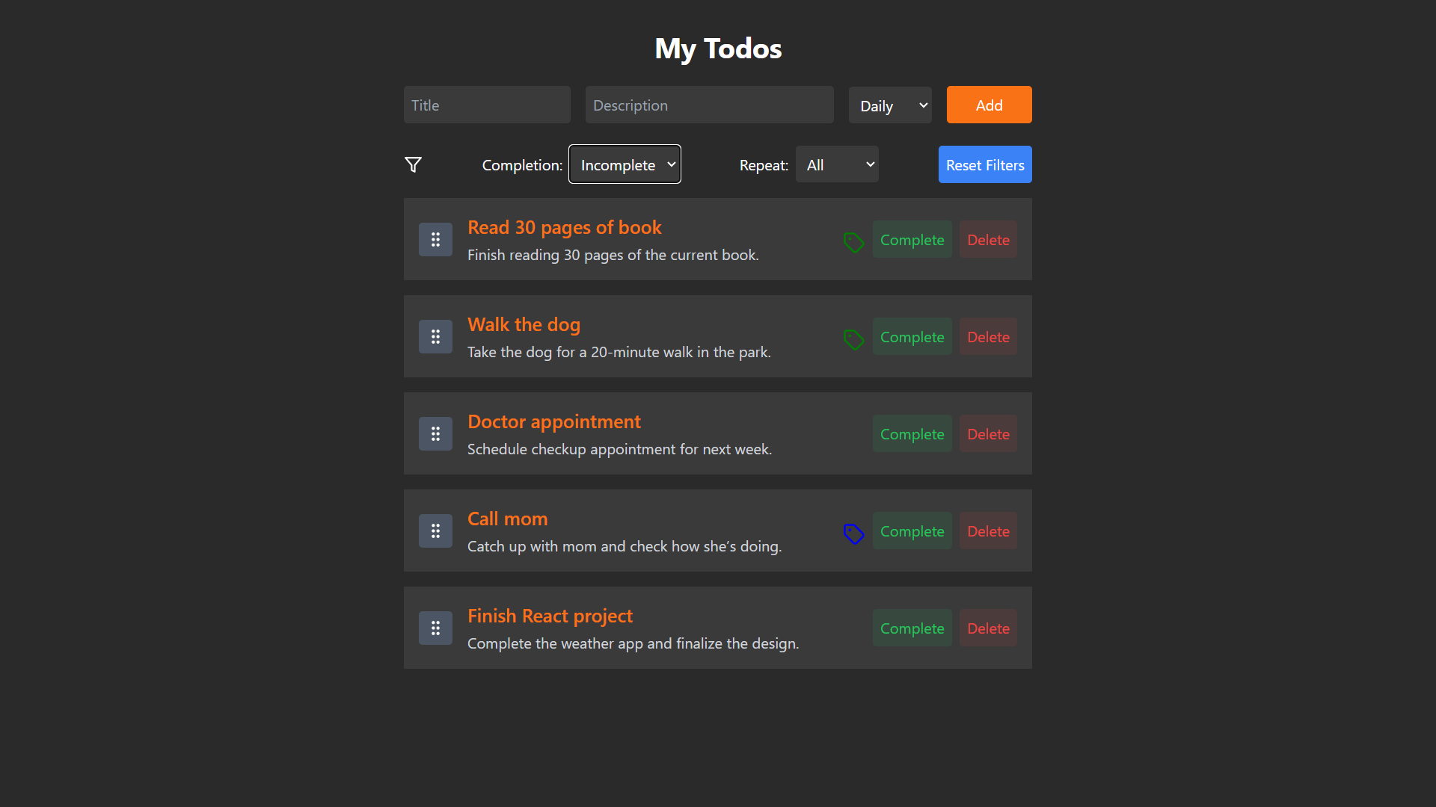Mark Call mom as complete
The width and height of the screenshot is (1436, 807).
coord(912,531)
